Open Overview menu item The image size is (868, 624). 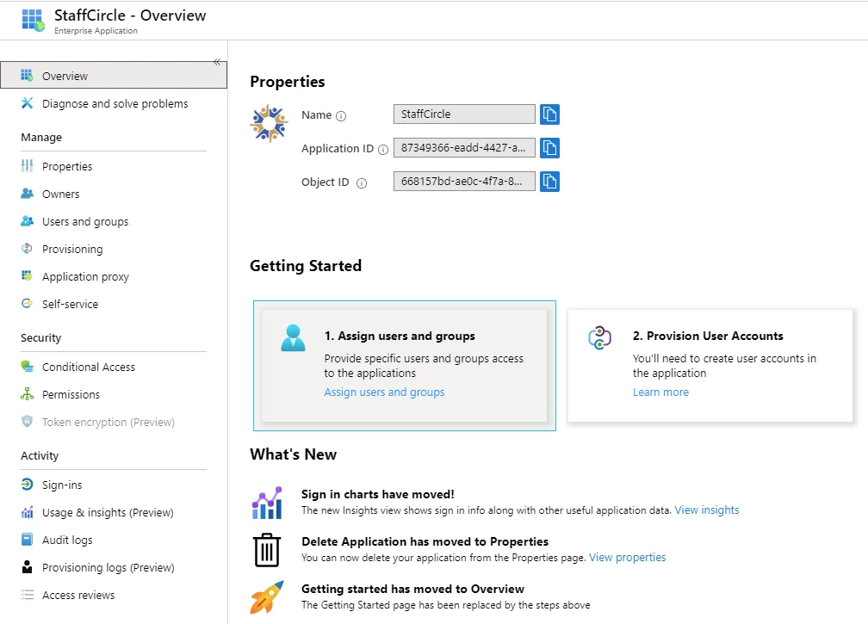(x=114, y=75)
